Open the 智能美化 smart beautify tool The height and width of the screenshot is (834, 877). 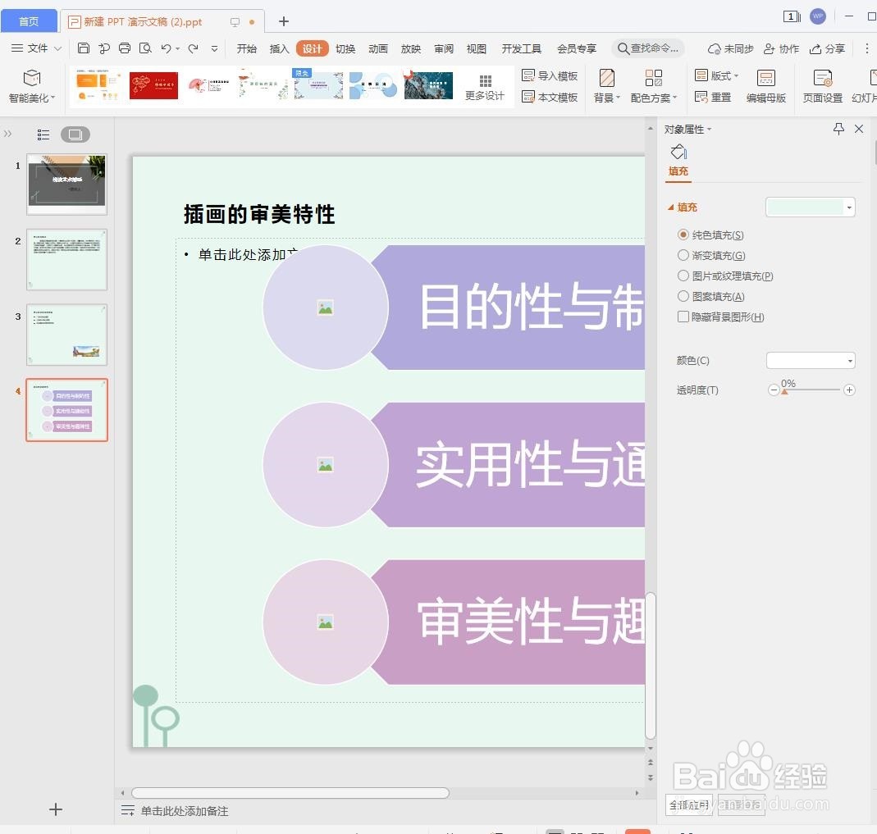[x=33, y=85]
